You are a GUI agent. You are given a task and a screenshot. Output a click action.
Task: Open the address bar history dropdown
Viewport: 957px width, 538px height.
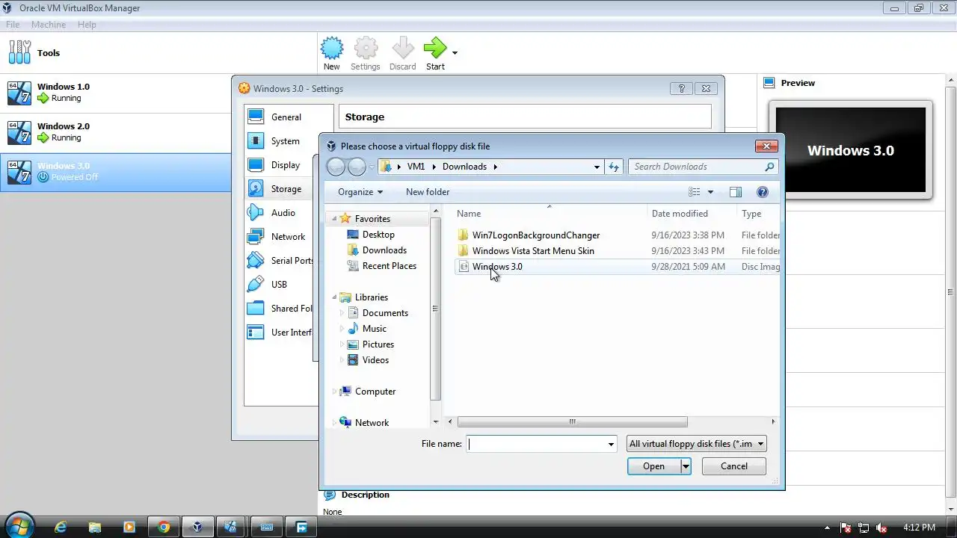596,167
